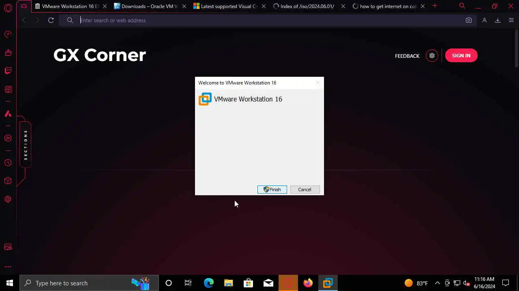Click Opera GX taskbar icon
Image resolution: width=519 pixels, height=291 pixels.
288,283
